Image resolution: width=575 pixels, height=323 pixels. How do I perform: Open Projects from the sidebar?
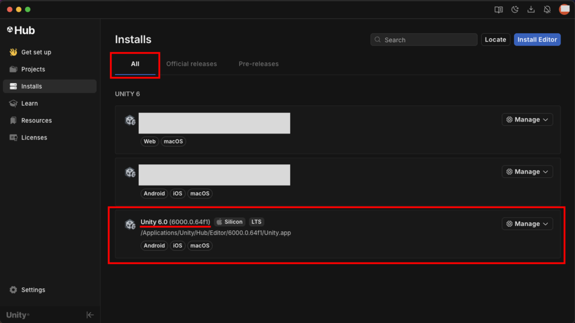(33, 69)
